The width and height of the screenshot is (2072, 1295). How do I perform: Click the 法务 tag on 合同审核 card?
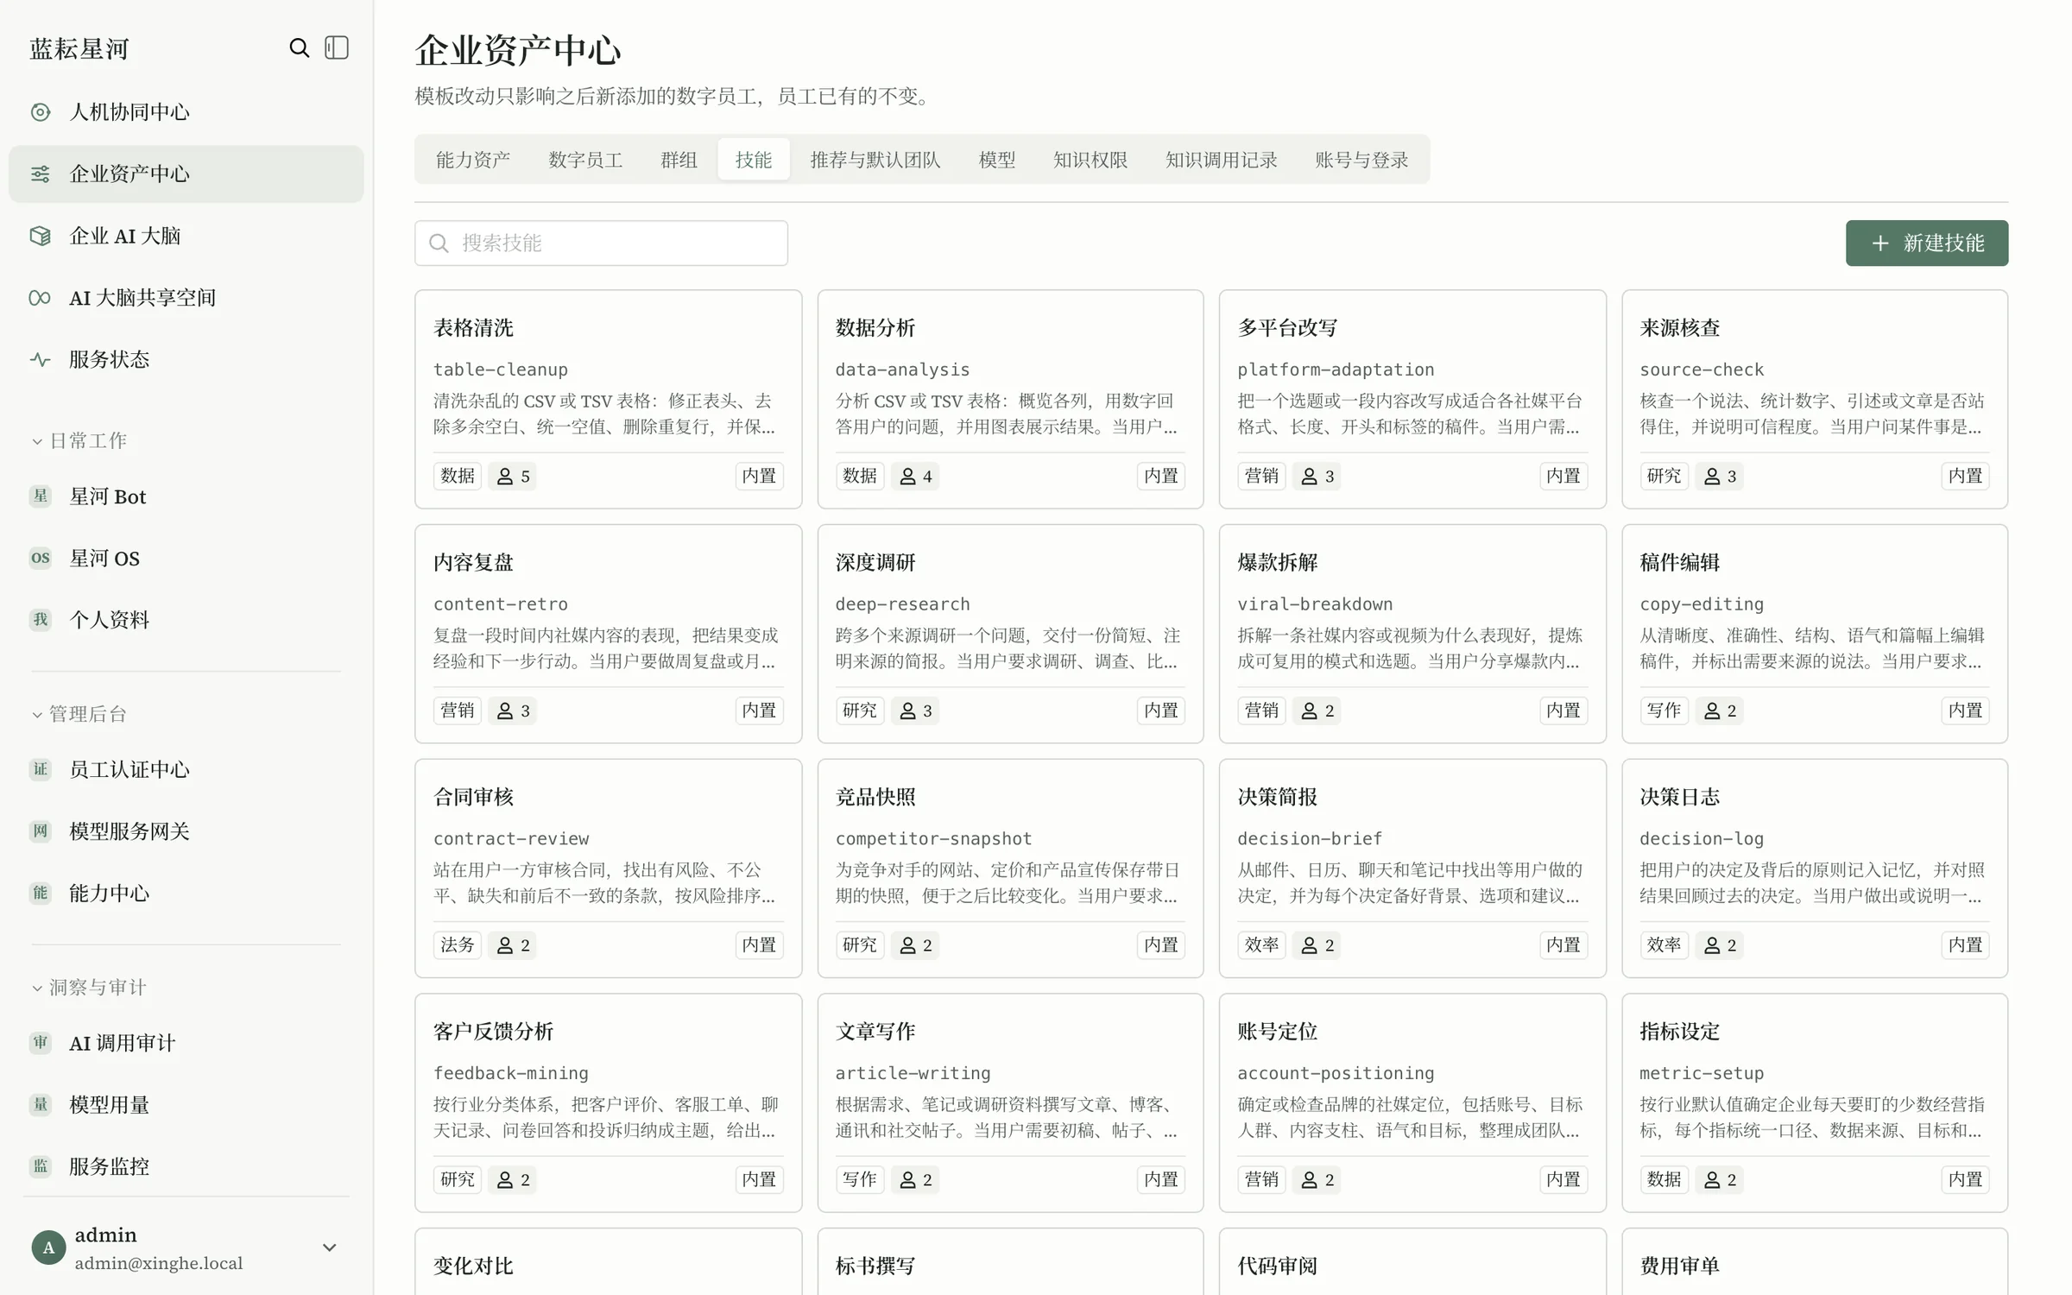458,945
